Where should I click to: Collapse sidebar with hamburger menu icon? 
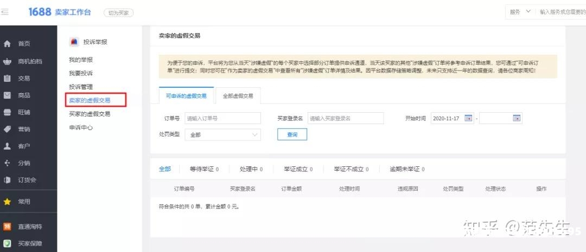click(x=5, y=12)
